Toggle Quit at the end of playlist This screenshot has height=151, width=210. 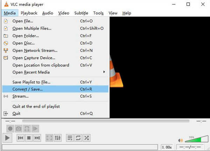pos(55,107)
